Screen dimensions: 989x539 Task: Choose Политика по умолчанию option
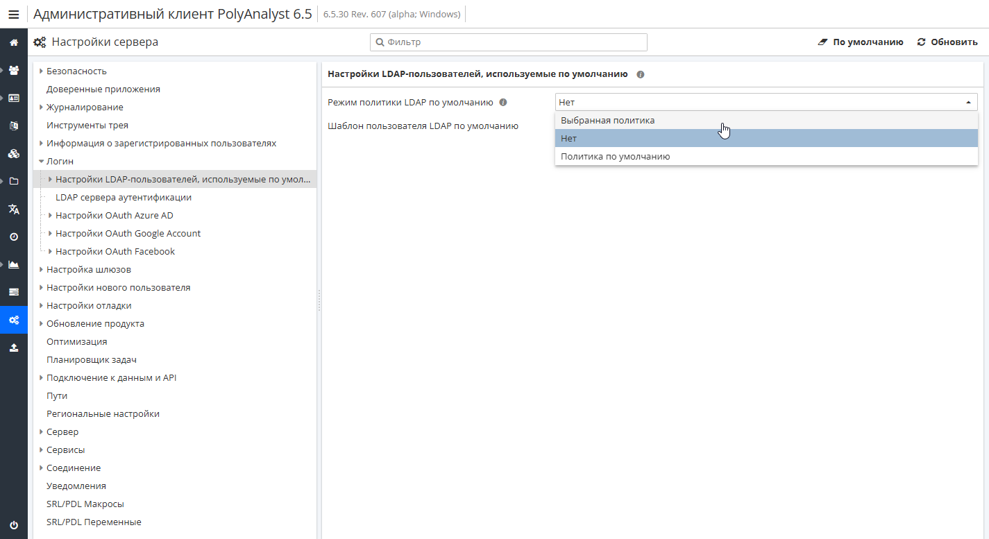[x=766, y=156]
